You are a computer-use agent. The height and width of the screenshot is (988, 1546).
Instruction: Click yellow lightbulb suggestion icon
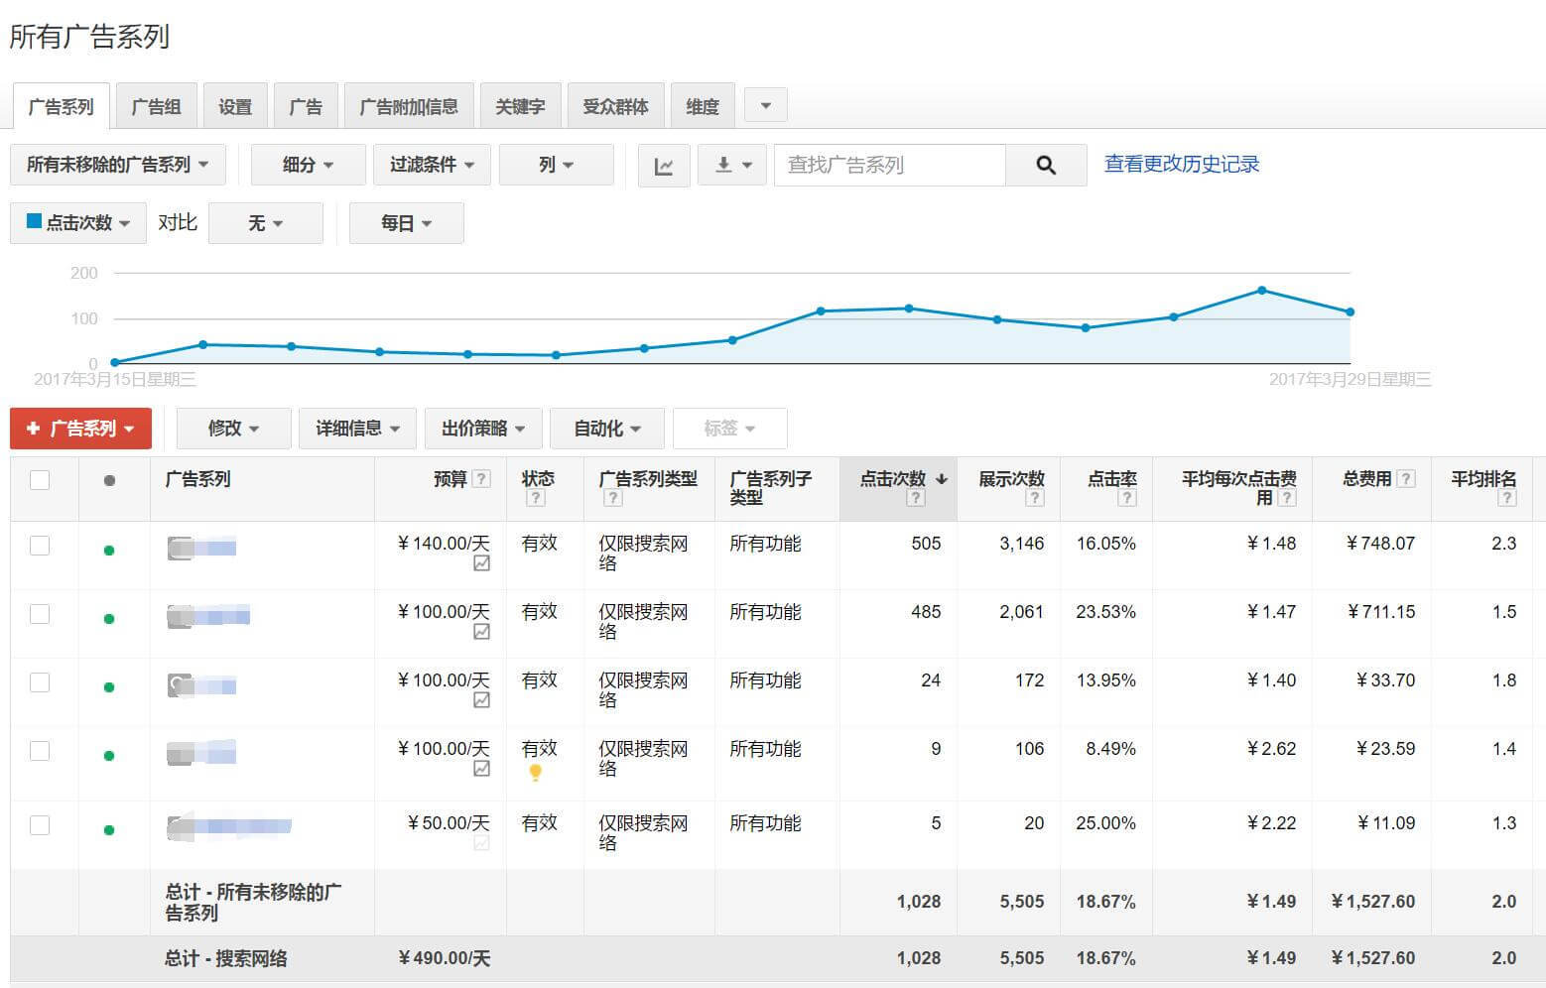[x=535, y=773]
